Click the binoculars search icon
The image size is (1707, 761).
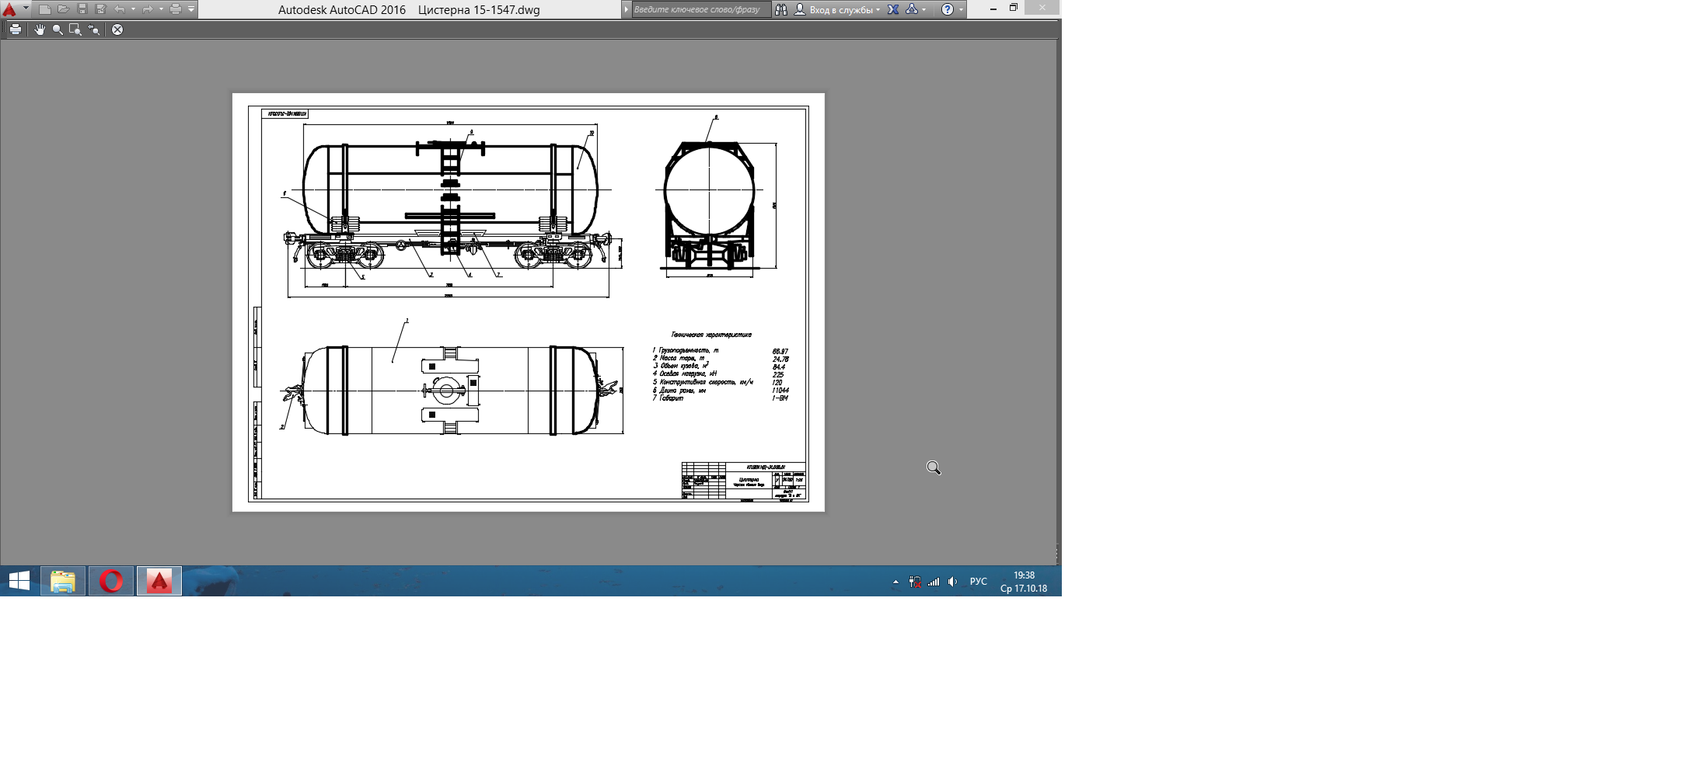(781, 10)
